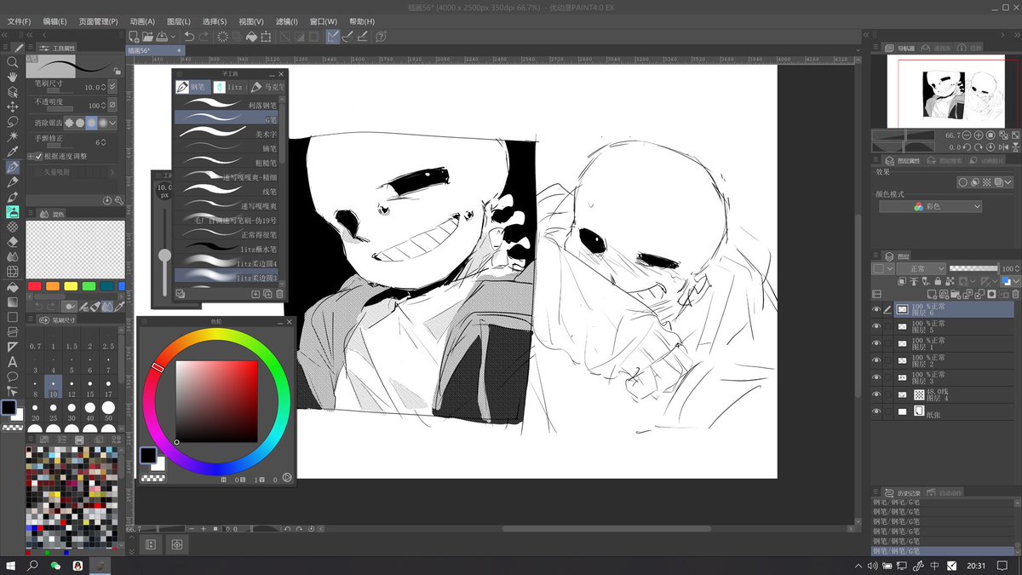Open QQ penguin icon in taskbar
The height and width of the screenshot is (575, 1022).
(x=78, y=566)
